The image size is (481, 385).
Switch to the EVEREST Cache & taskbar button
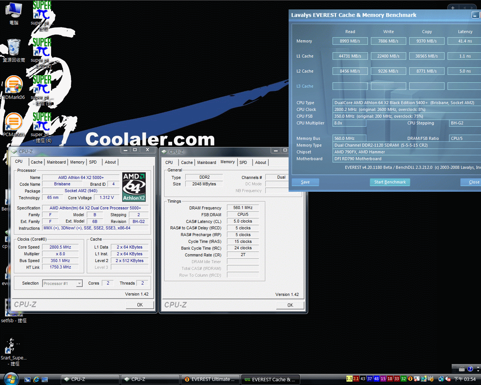270,379
